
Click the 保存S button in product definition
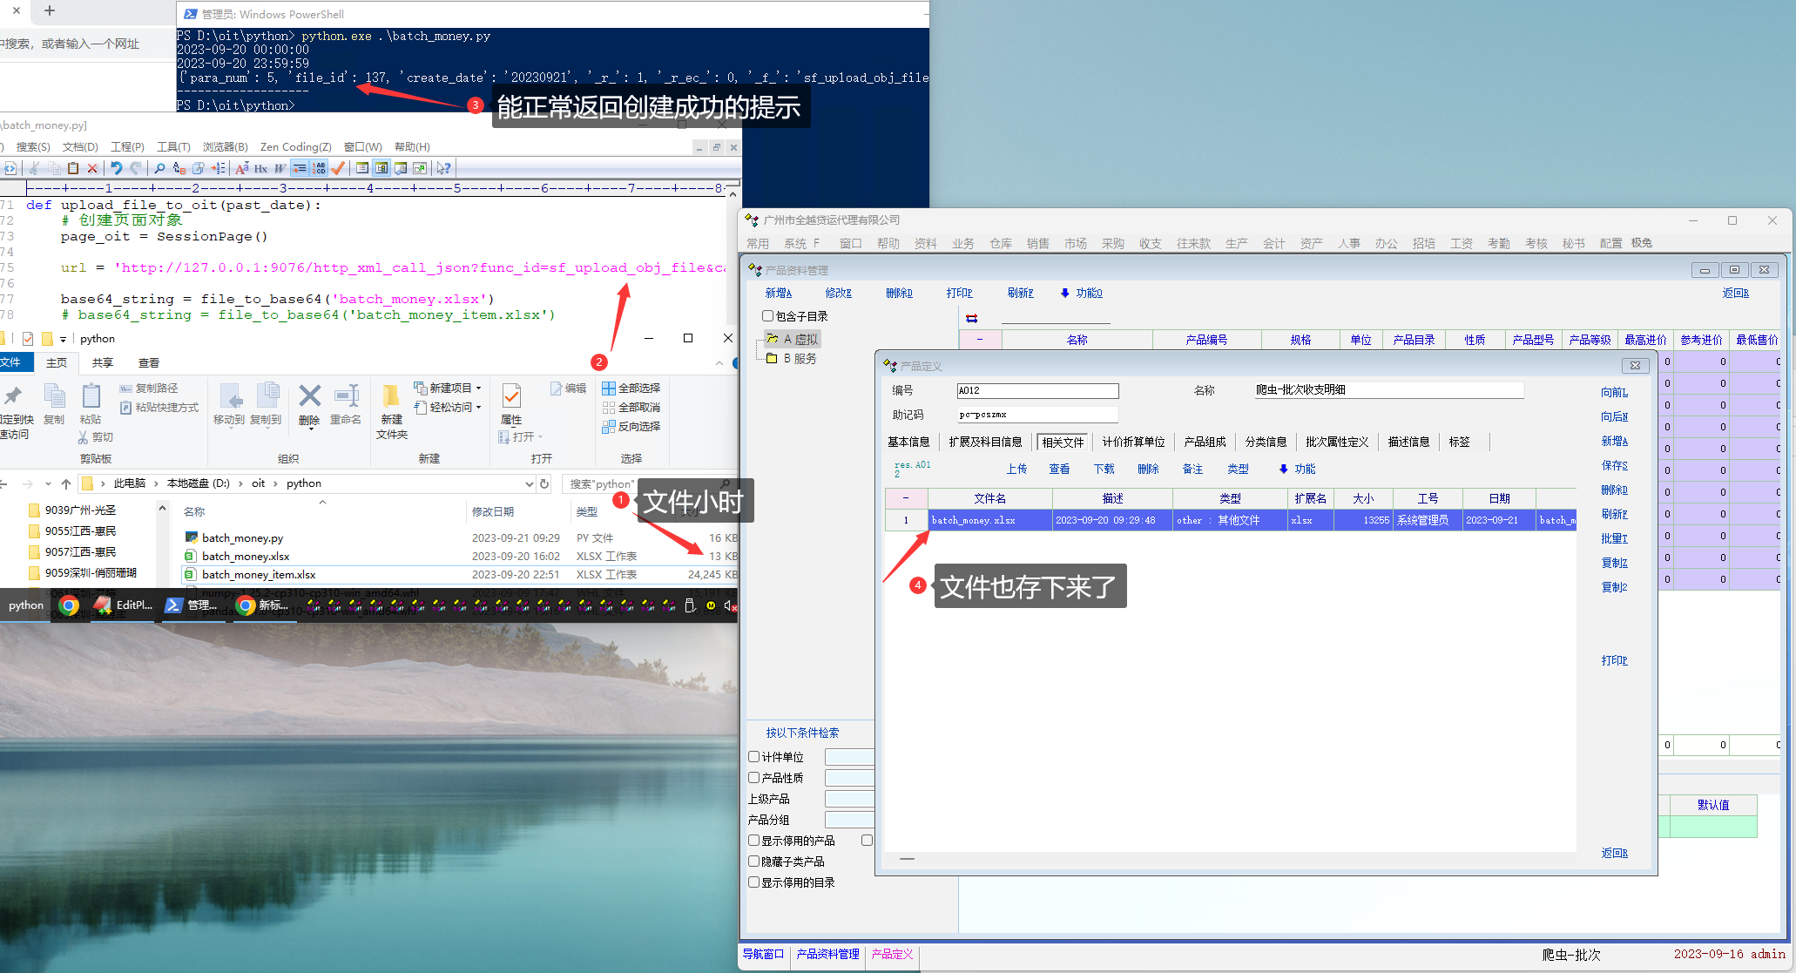(1614, 465)
